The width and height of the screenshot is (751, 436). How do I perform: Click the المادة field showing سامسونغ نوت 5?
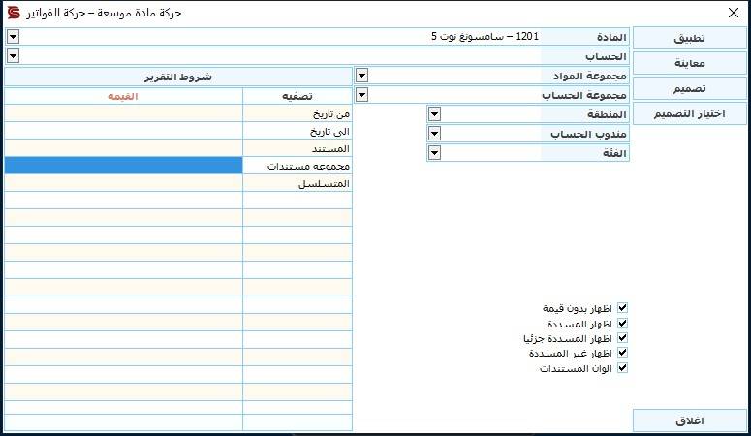click(x=280, y=37)
